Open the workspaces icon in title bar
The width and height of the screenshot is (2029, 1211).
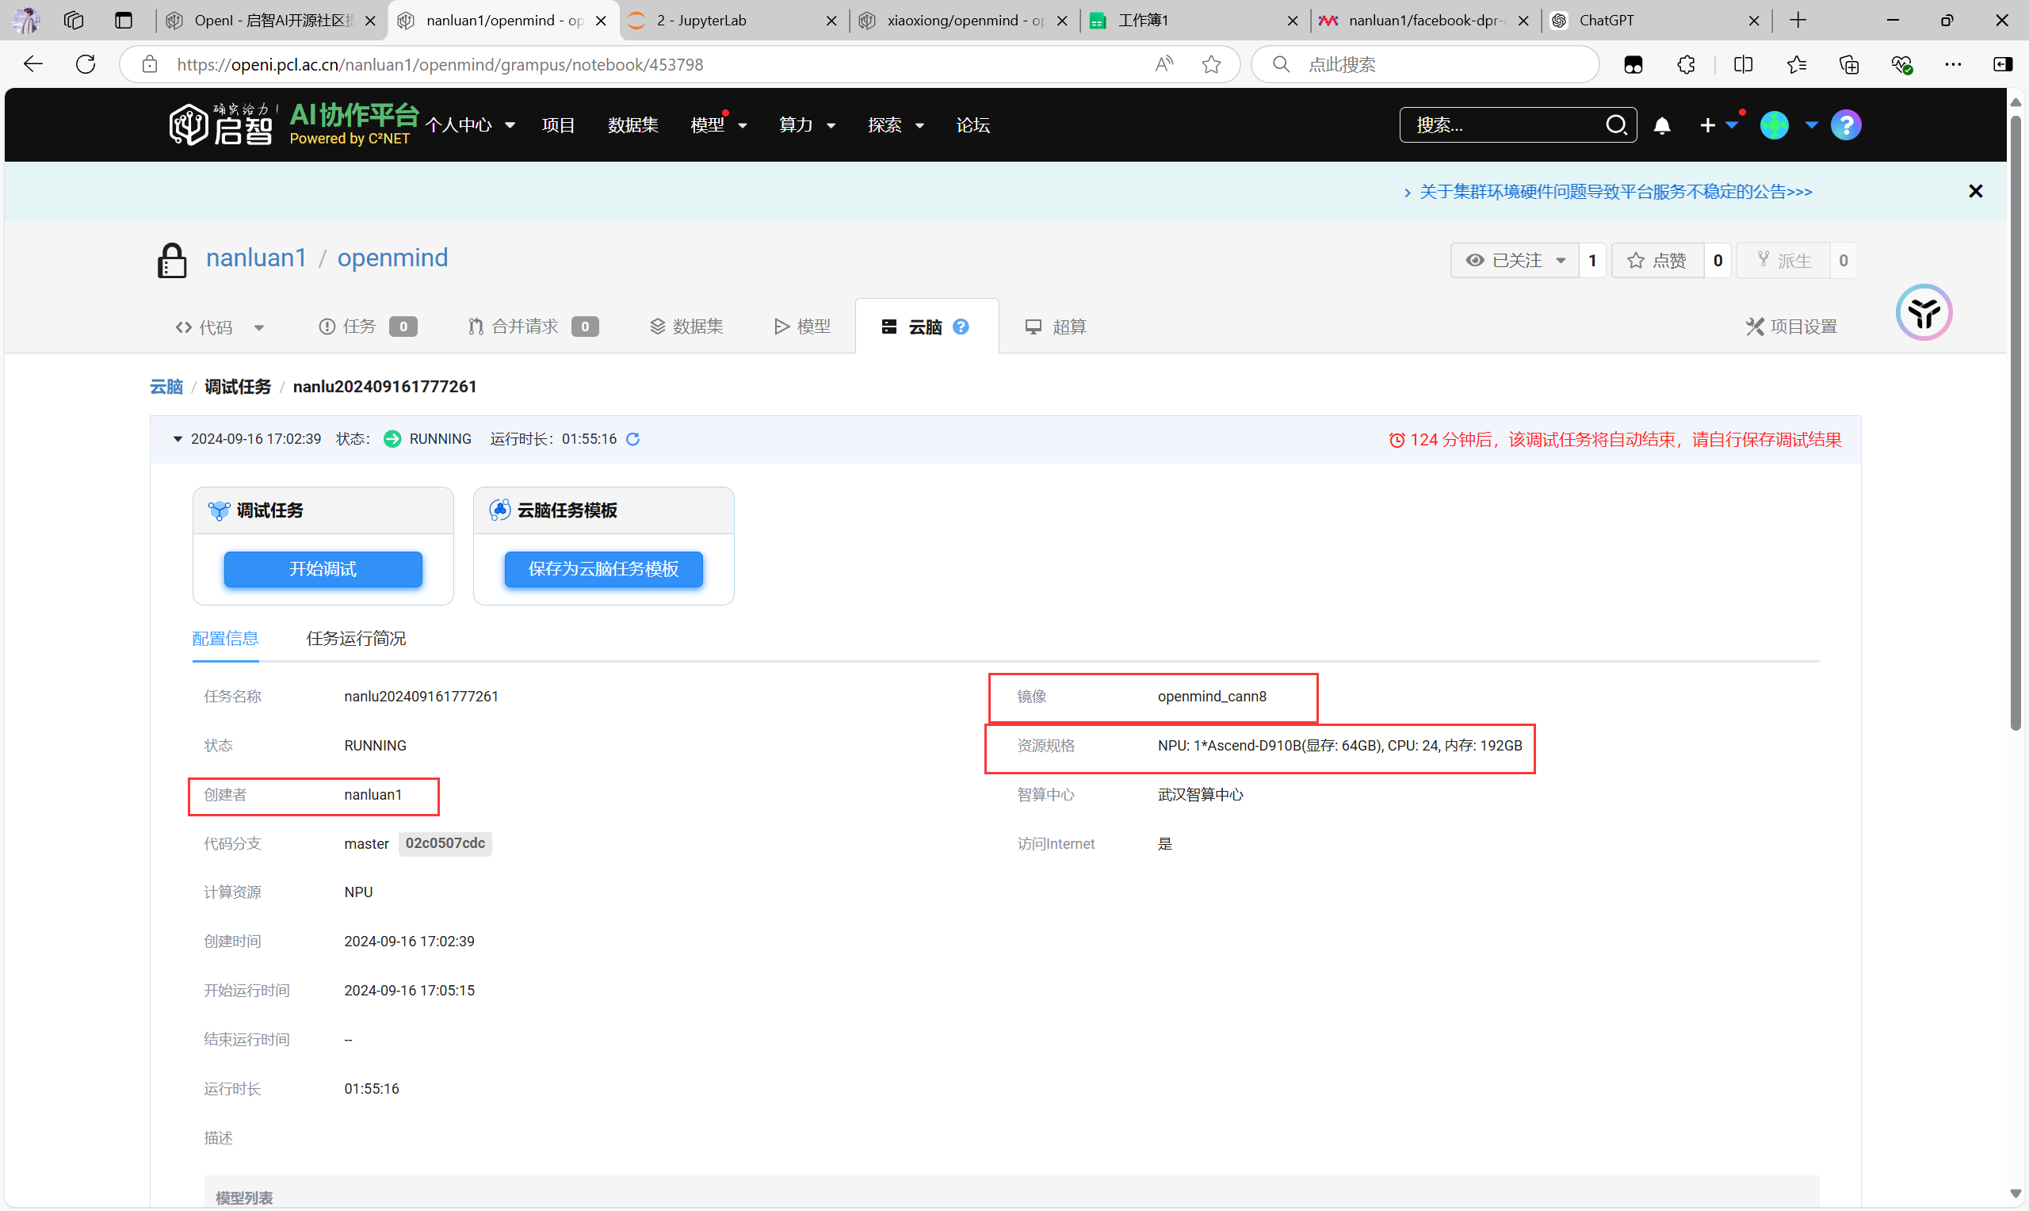click(x=74, y=21)
